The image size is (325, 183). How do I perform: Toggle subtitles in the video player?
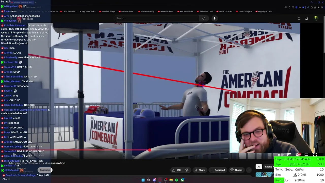point(289,155)
